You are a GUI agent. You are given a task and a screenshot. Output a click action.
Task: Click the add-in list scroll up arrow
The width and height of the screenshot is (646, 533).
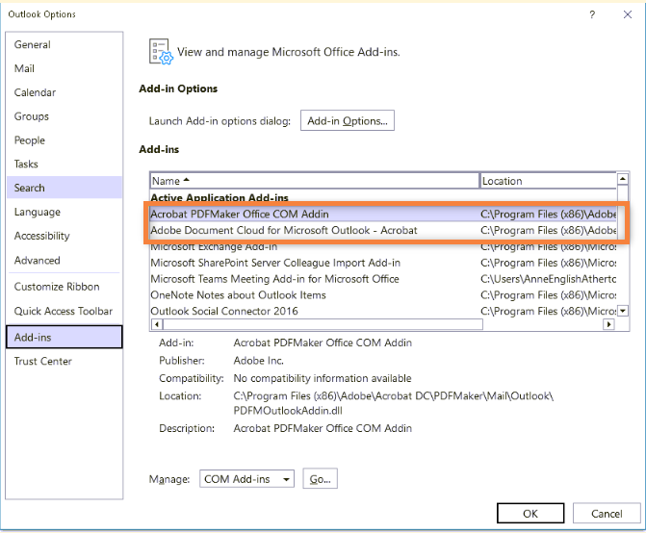click(x=623, y=179)
